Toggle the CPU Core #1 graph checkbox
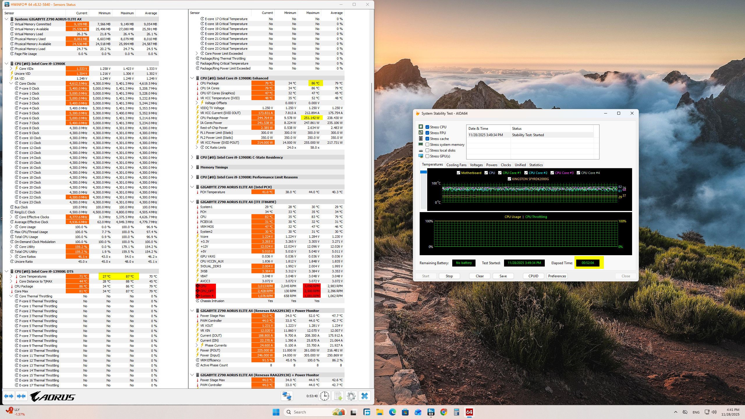Screen dimensions: 745x419 (x=500, y=173)
